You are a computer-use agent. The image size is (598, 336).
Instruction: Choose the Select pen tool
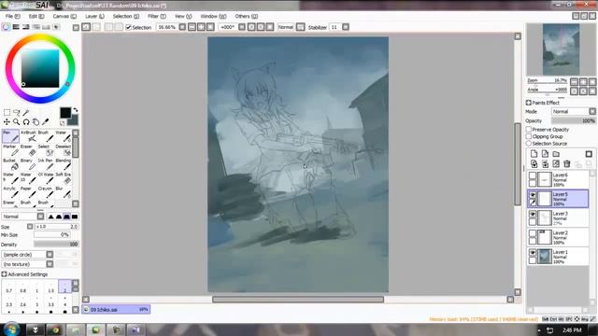(x=46, y=150)
